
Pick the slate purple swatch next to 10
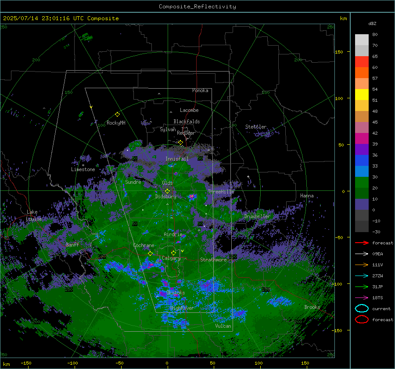point(362,204)
